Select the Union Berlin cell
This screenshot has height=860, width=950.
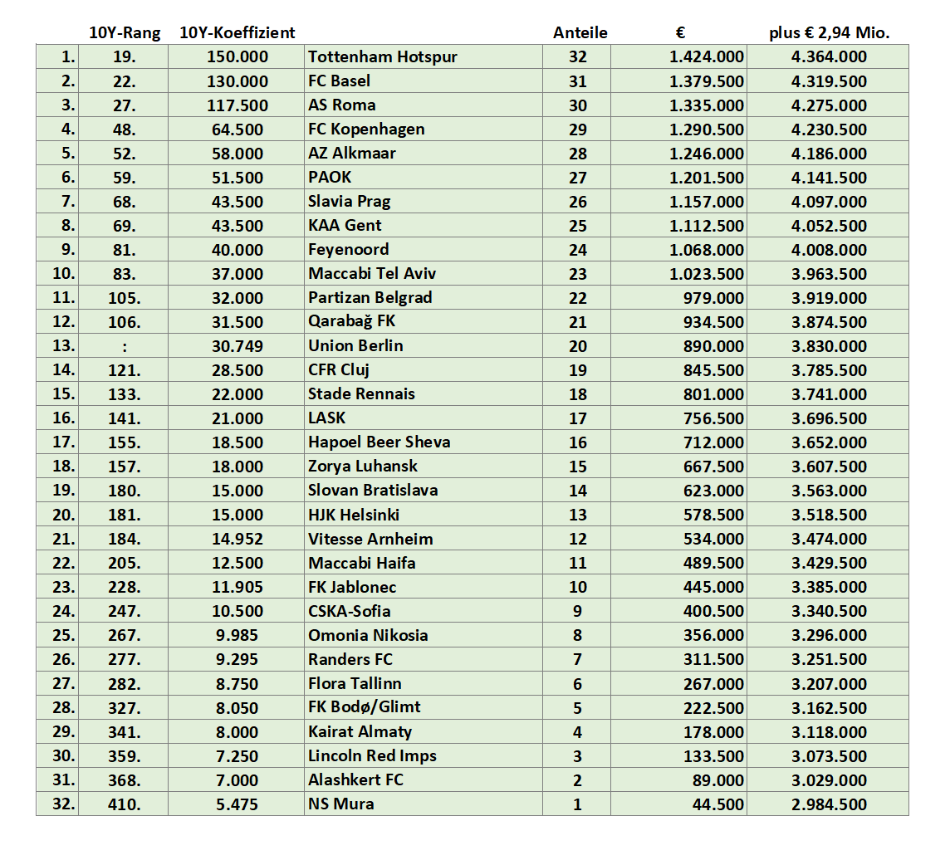[423, 345]
